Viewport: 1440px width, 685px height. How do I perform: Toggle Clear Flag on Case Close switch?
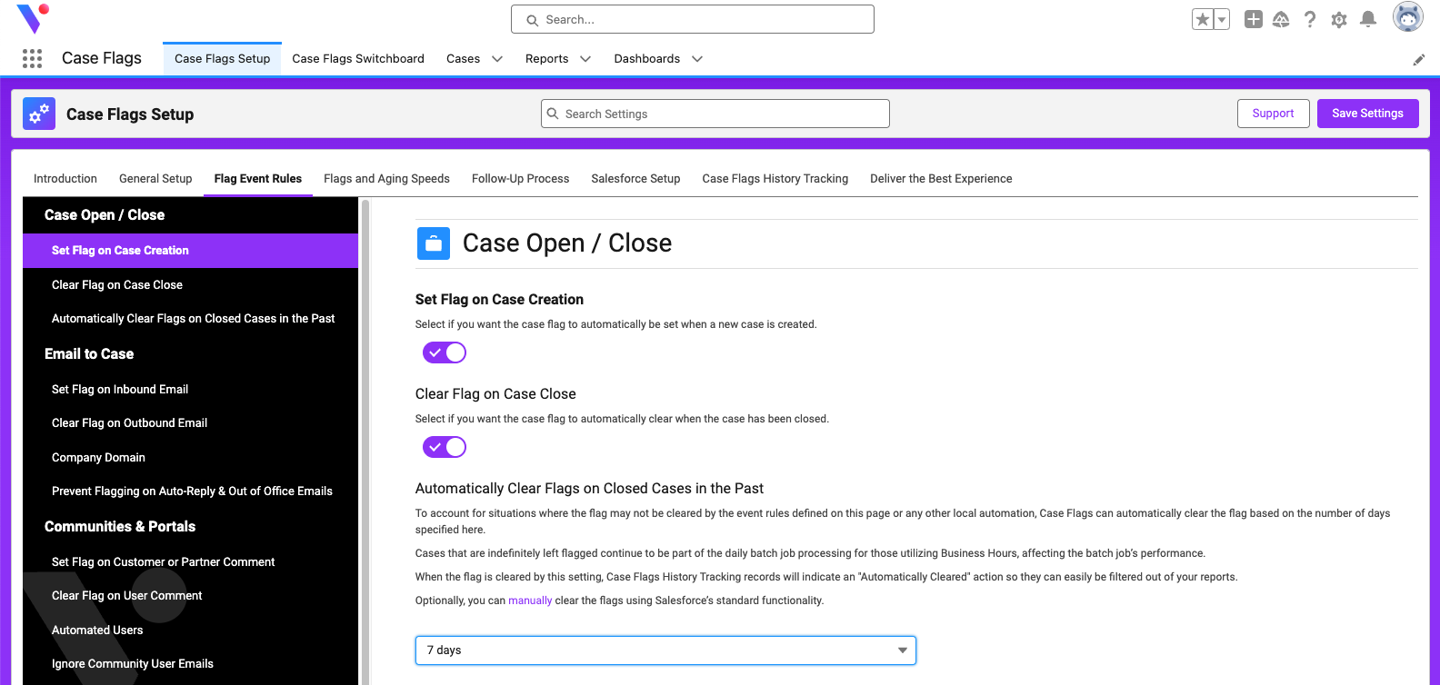coord(445,447)
